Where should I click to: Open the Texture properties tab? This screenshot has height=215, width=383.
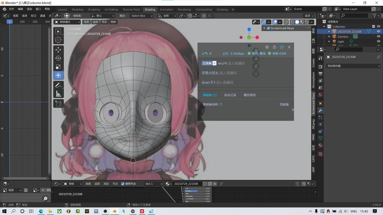320,154
